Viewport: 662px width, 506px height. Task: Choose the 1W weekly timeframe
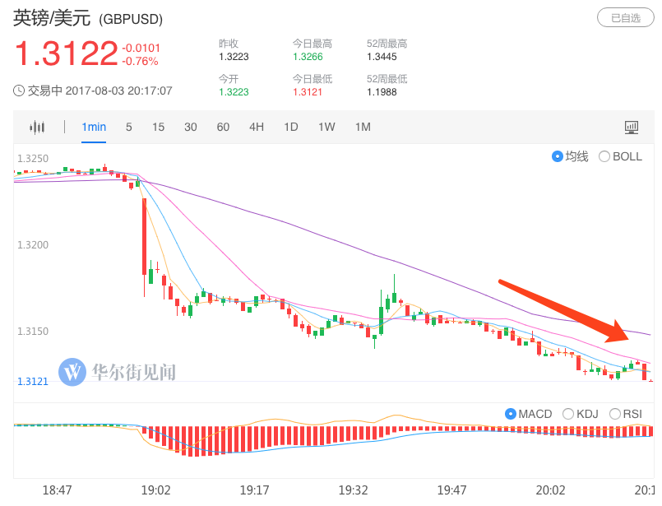pyautogui.click(x=326, y=128)
